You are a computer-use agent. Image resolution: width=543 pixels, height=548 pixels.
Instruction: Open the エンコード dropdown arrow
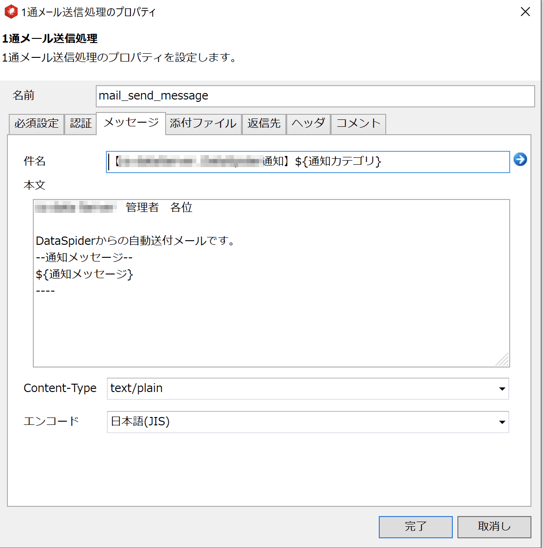tap(502, 422)
